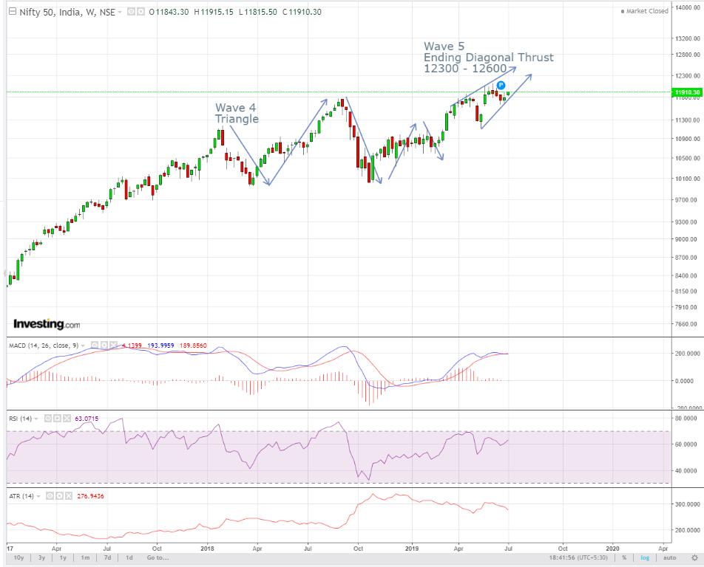This screenshot has height=567, width=704.
Task: Click the green 11910.30 price label
Action: click(686, 92)
